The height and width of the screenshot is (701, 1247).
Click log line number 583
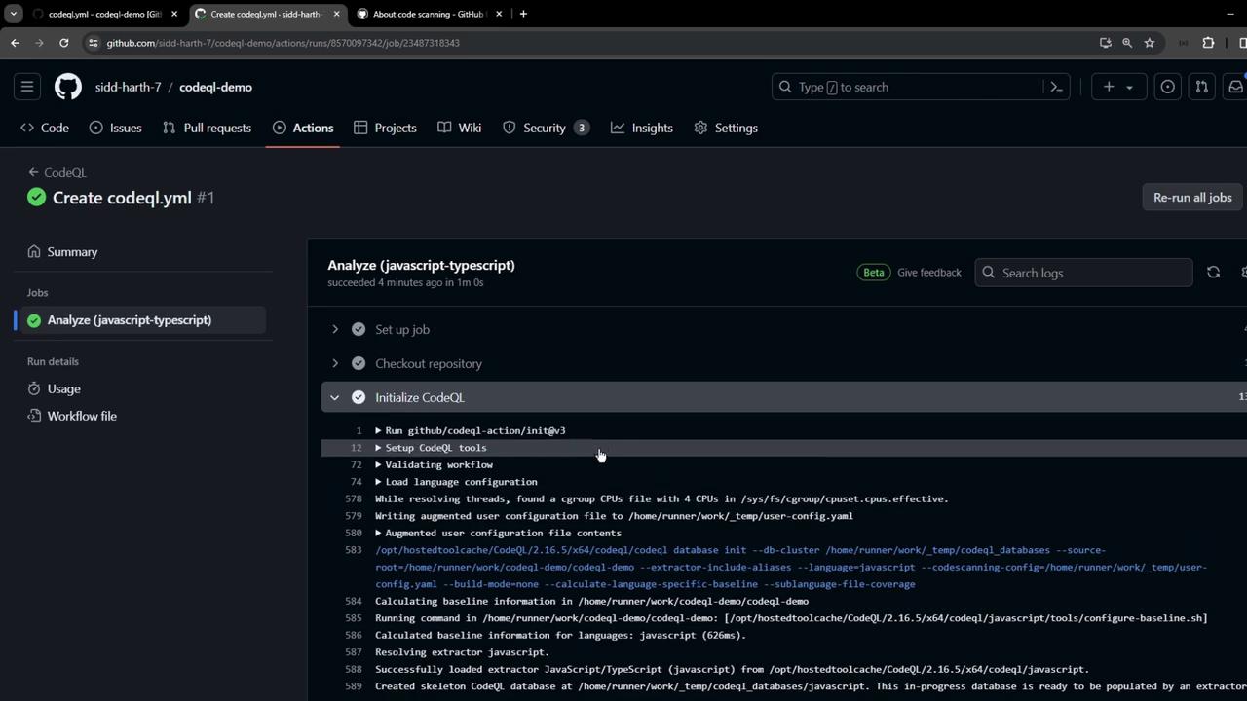click(354, 550)
